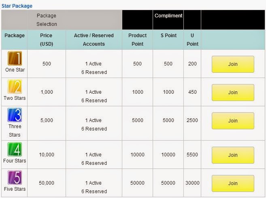The image size is (266, 198).
Task: Join the Four Stars package
Action: pyautogui.click(x=233, y=155)
